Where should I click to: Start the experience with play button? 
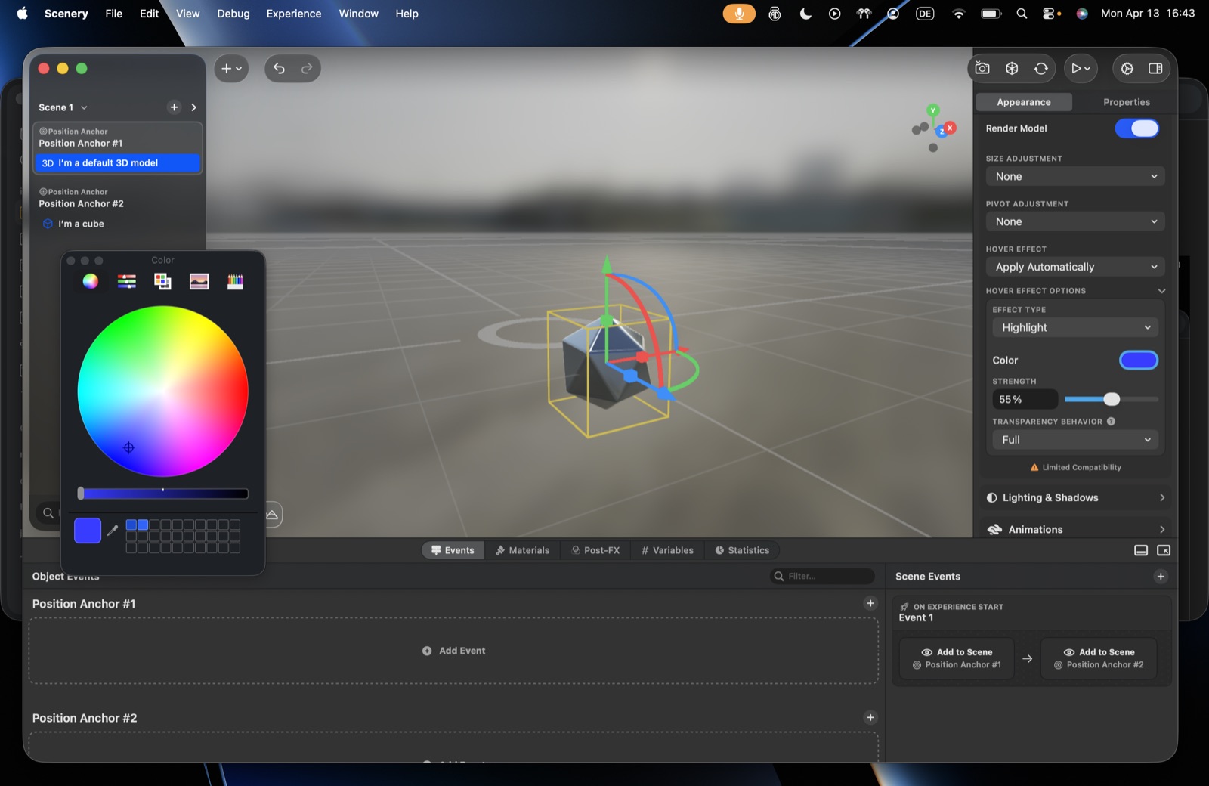pyautogui.click(x=1081, y=68)
